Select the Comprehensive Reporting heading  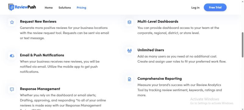point(160,79)
